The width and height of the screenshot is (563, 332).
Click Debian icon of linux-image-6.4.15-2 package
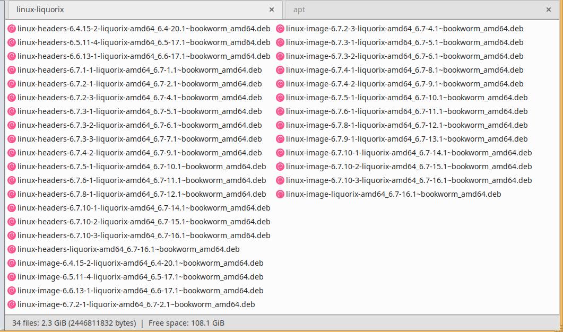(x=12, y=263)
